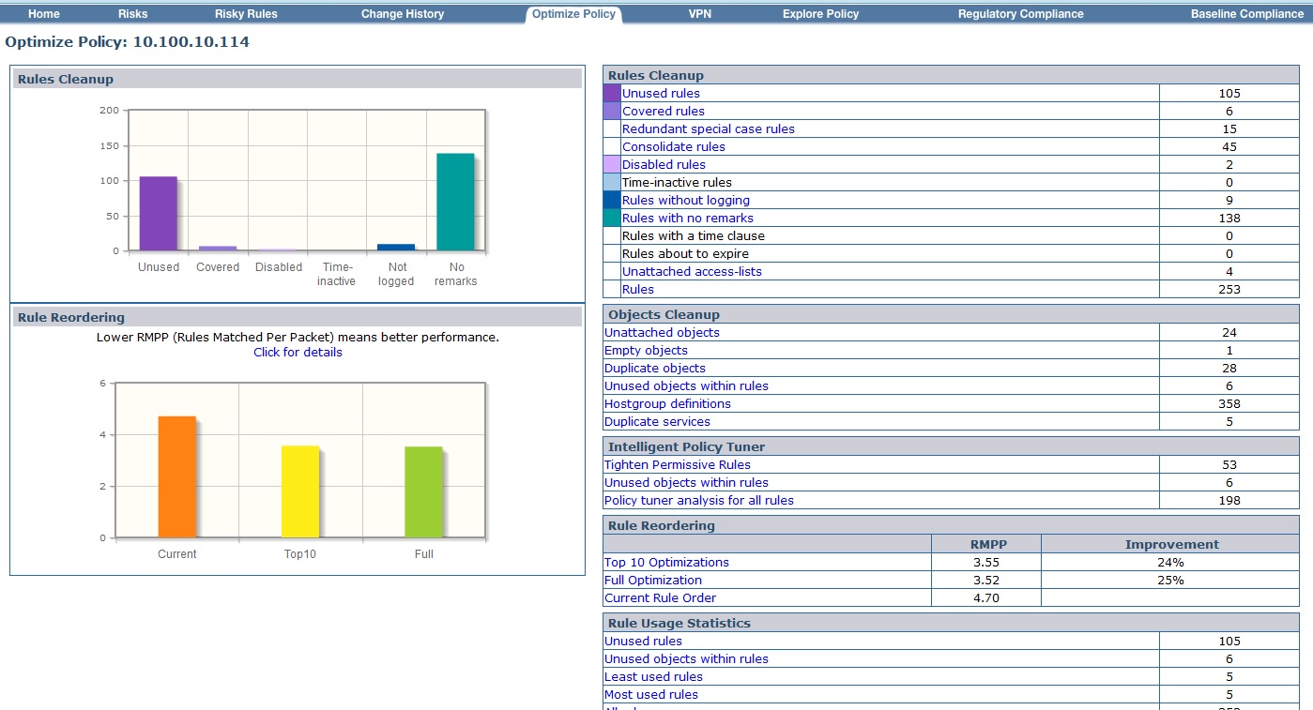
Task: Click the orange Current bar in chart
Action: 176,476
